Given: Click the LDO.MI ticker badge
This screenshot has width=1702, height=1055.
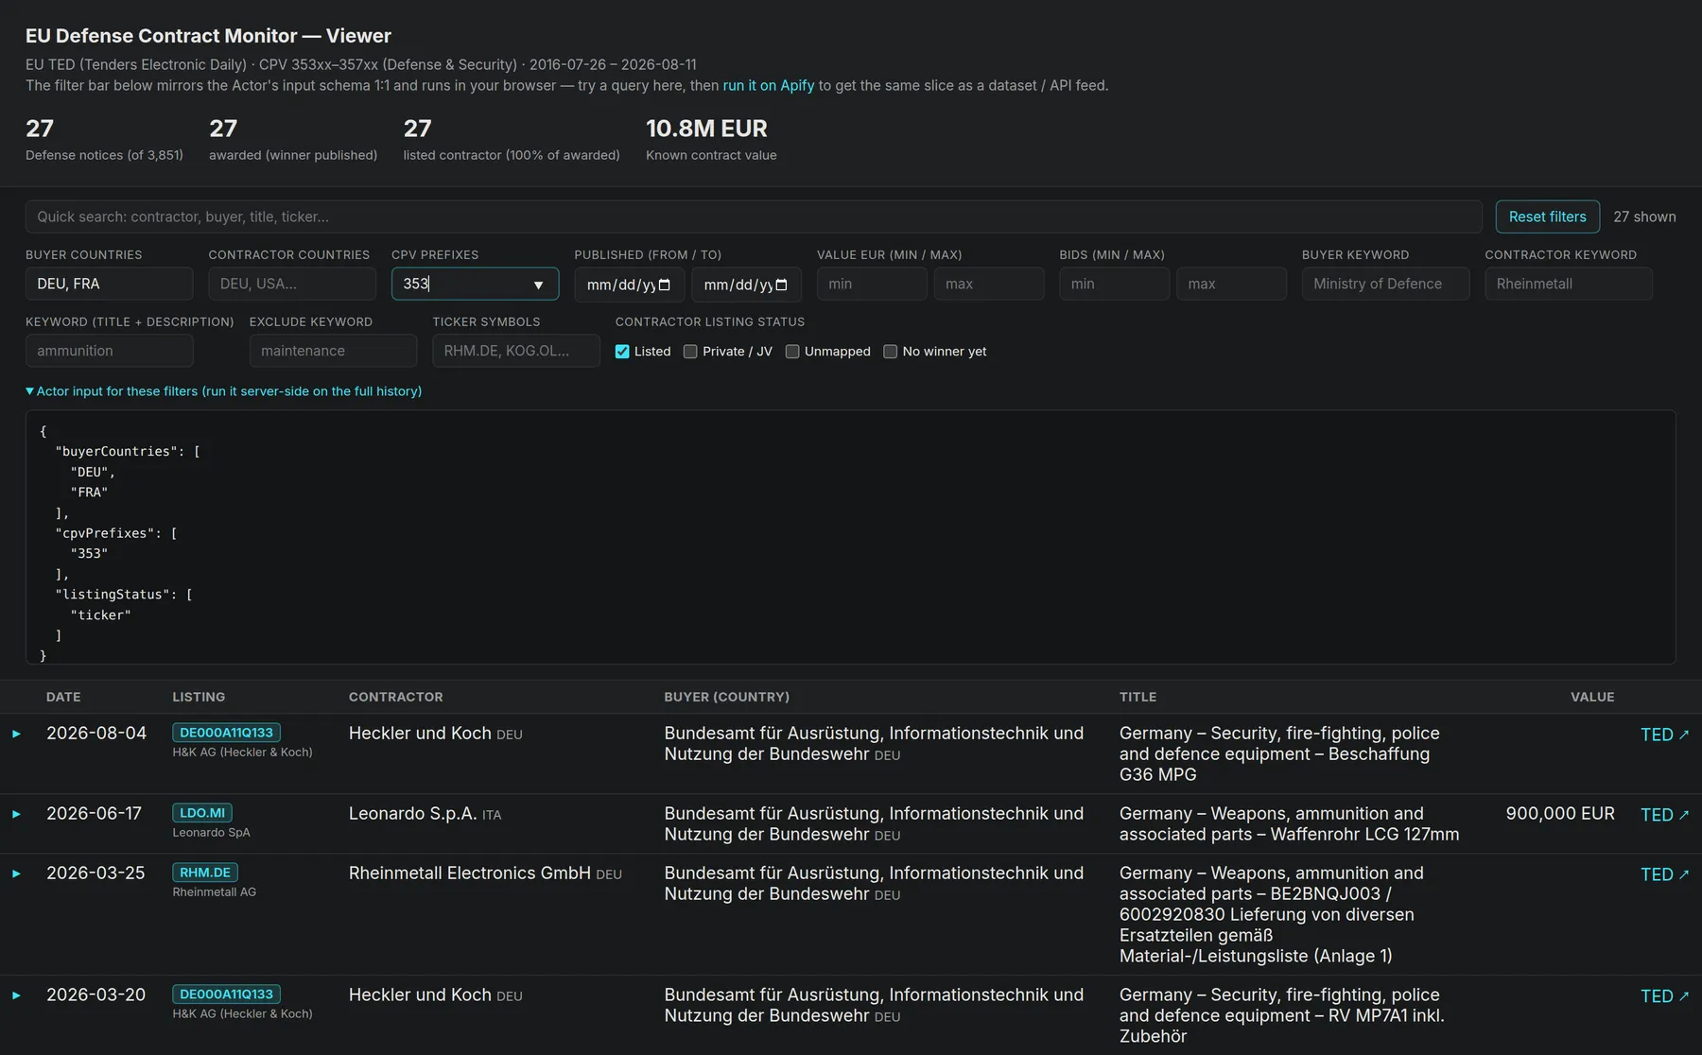Looking at the screenshot, I should point(202,813).
